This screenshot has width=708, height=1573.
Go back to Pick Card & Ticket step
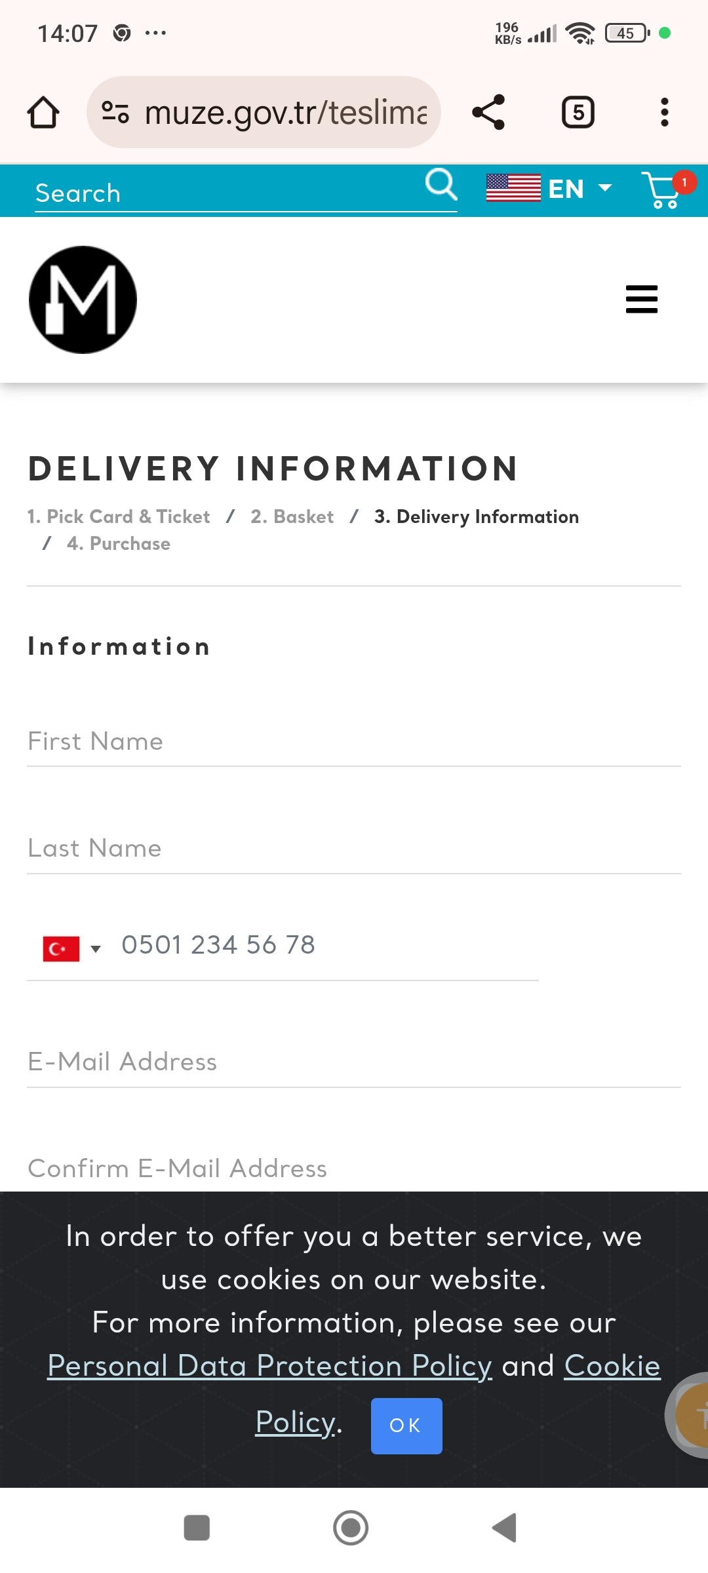point(119,516)
